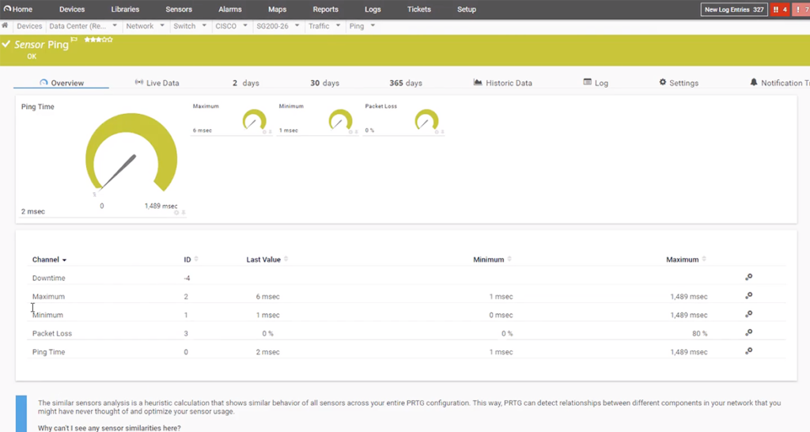Open settings gear for the Packet Loss channel
Viewport: 810px width, 432px height.
(748, 333)
